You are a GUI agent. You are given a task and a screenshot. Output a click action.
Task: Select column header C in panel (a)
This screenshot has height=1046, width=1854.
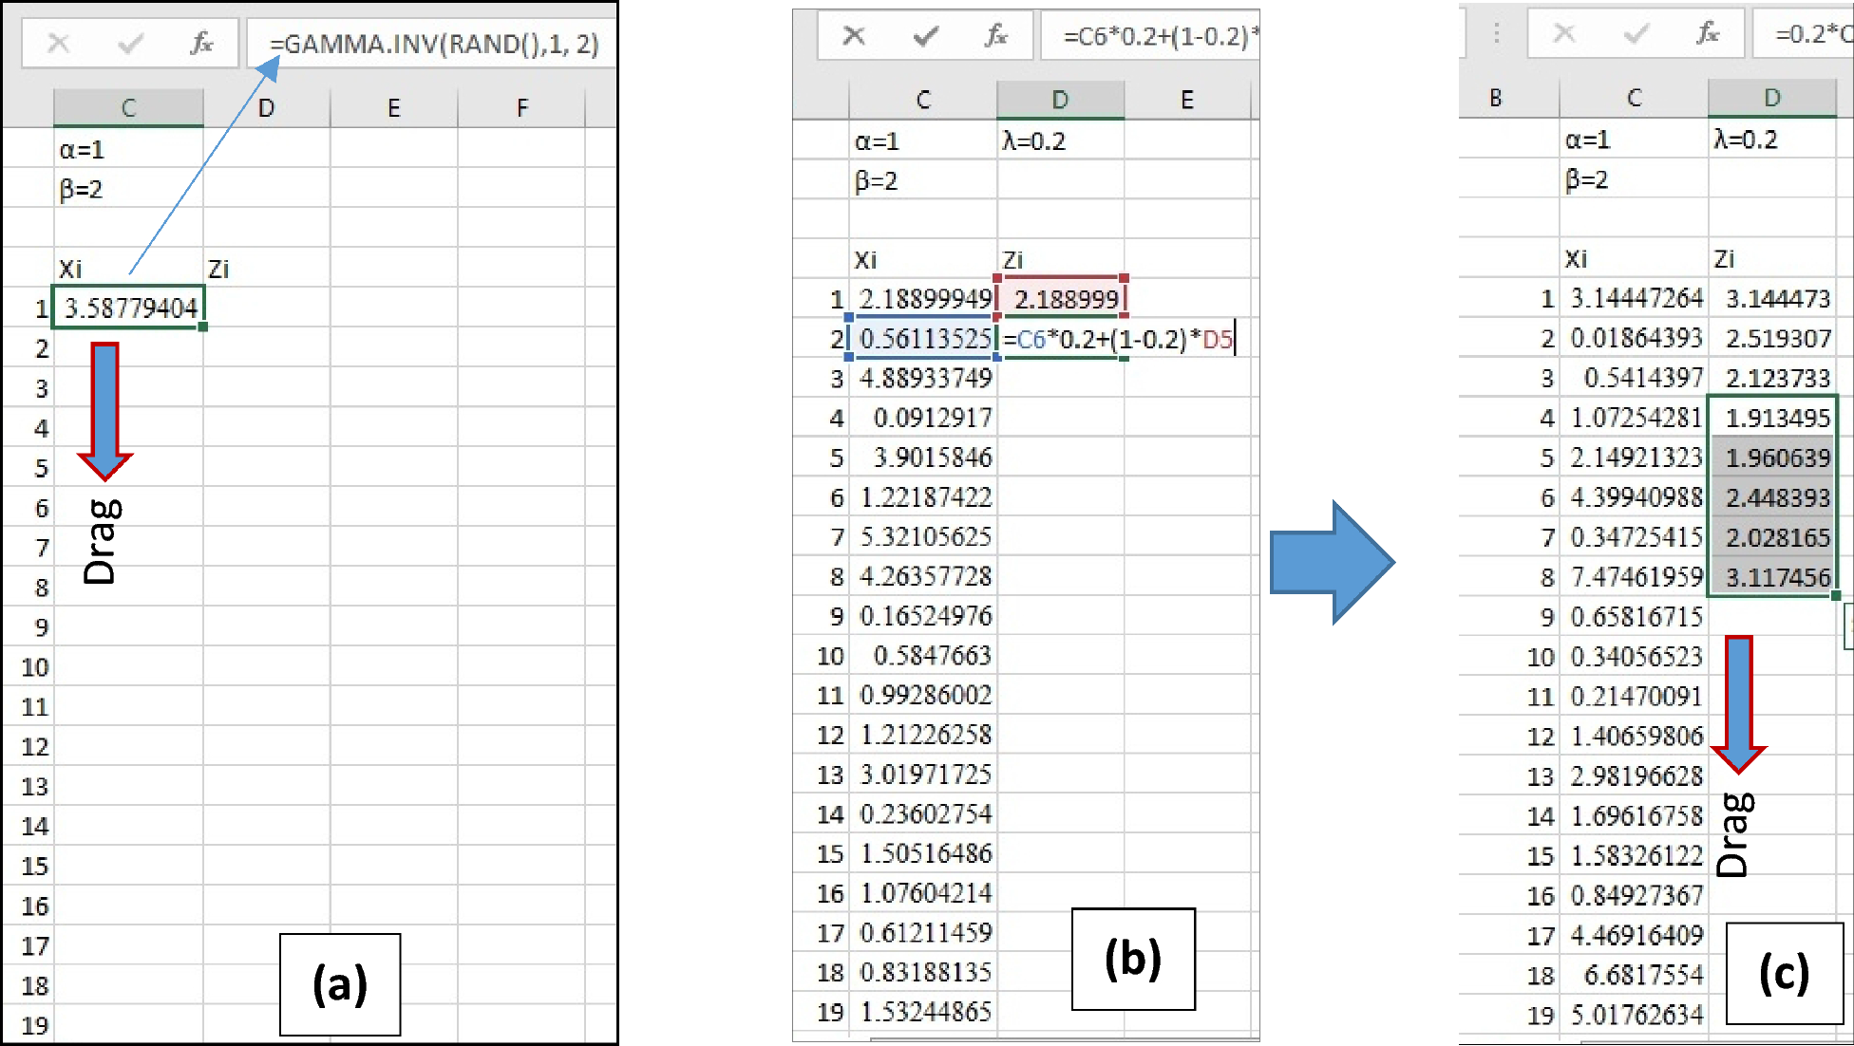[x=128, y=107]
